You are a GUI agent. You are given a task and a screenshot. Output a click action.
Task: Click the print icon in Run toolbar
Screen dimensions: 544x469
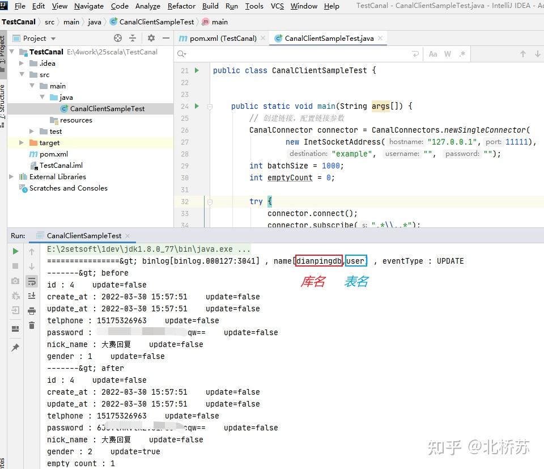(32, 310)
